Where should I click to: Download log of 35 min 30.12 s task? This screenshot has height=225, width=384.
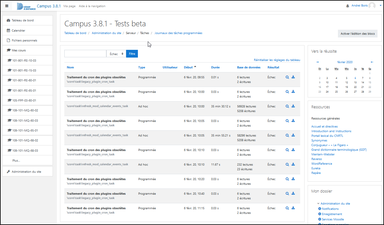(293, 106)
